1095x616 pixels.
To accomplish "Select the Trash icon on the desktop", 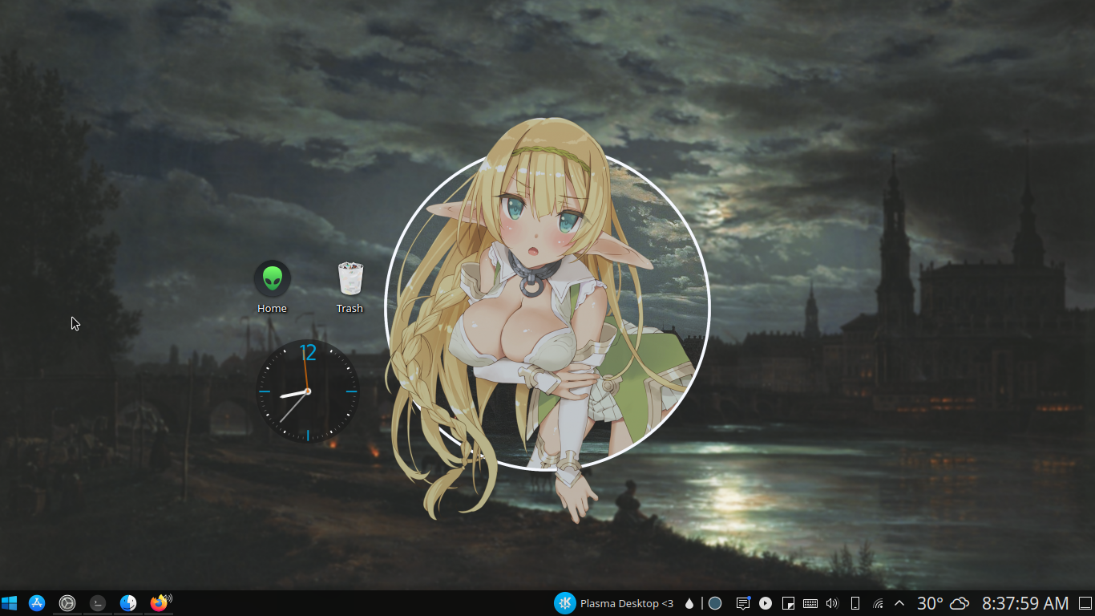I will pyautogui.click(x=350, y=287).
